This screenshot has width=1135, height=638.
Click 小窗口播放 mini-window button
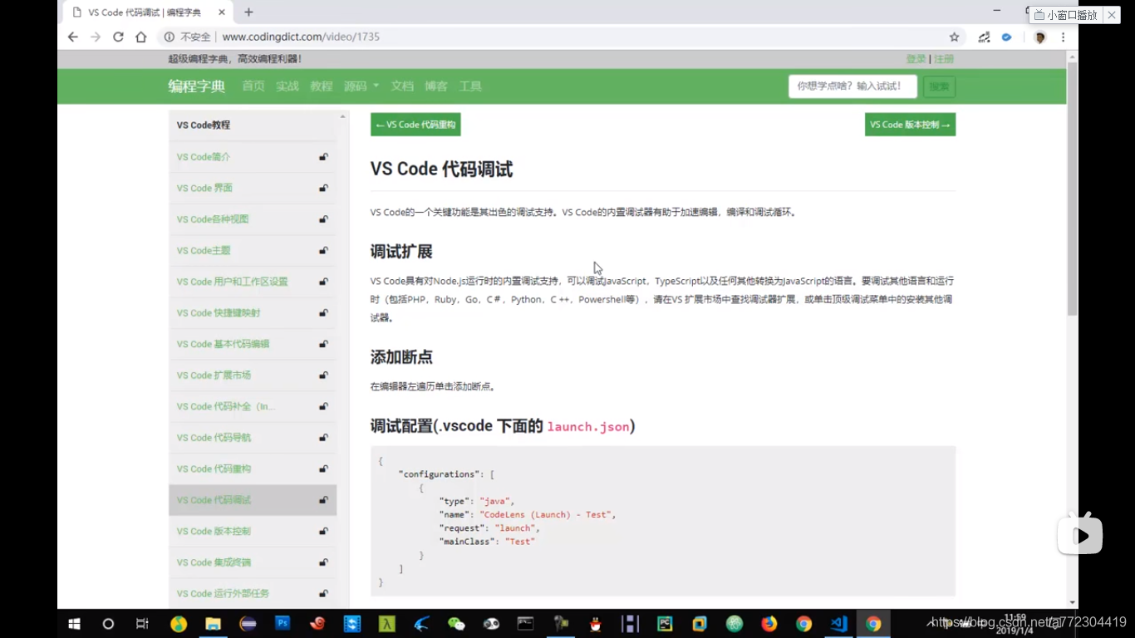tap(1066, 15)
